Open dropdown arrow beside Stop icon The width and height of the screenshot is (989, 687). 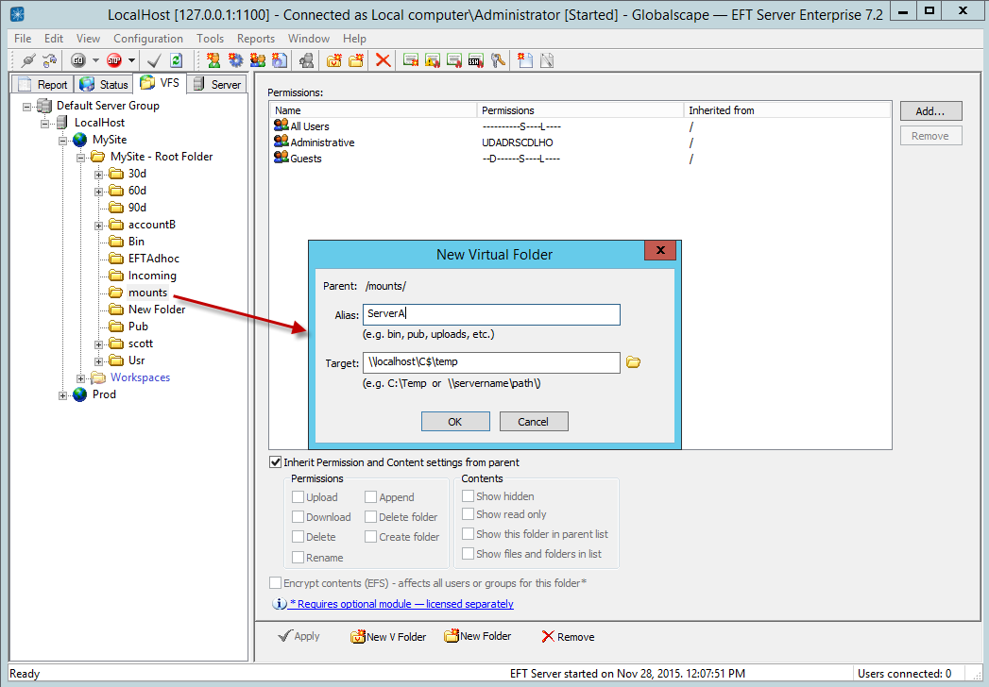coord(131,60)
